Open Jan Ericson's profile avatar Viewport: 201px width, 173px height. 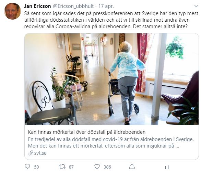point(12,11)
